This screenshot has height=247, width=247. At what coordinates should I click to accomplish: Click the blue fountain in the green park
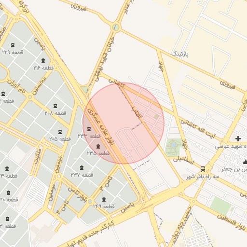point(174,145)
